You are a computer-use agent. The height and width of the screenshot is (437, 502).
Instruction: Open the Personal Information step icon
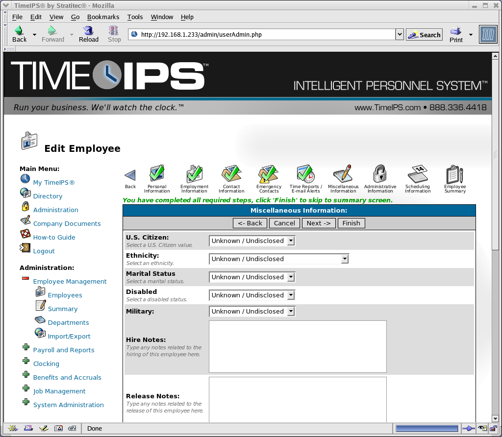coord(157,173)
